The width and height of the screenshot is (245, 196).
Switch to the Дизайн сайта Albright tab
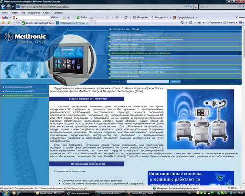[38, 23]
